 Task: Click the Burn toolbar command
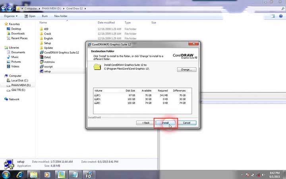tap(44, 16)
